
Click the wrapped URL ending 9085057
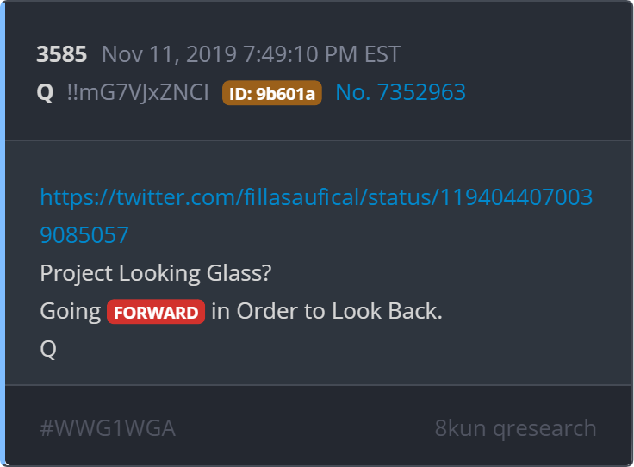(84, 235)
